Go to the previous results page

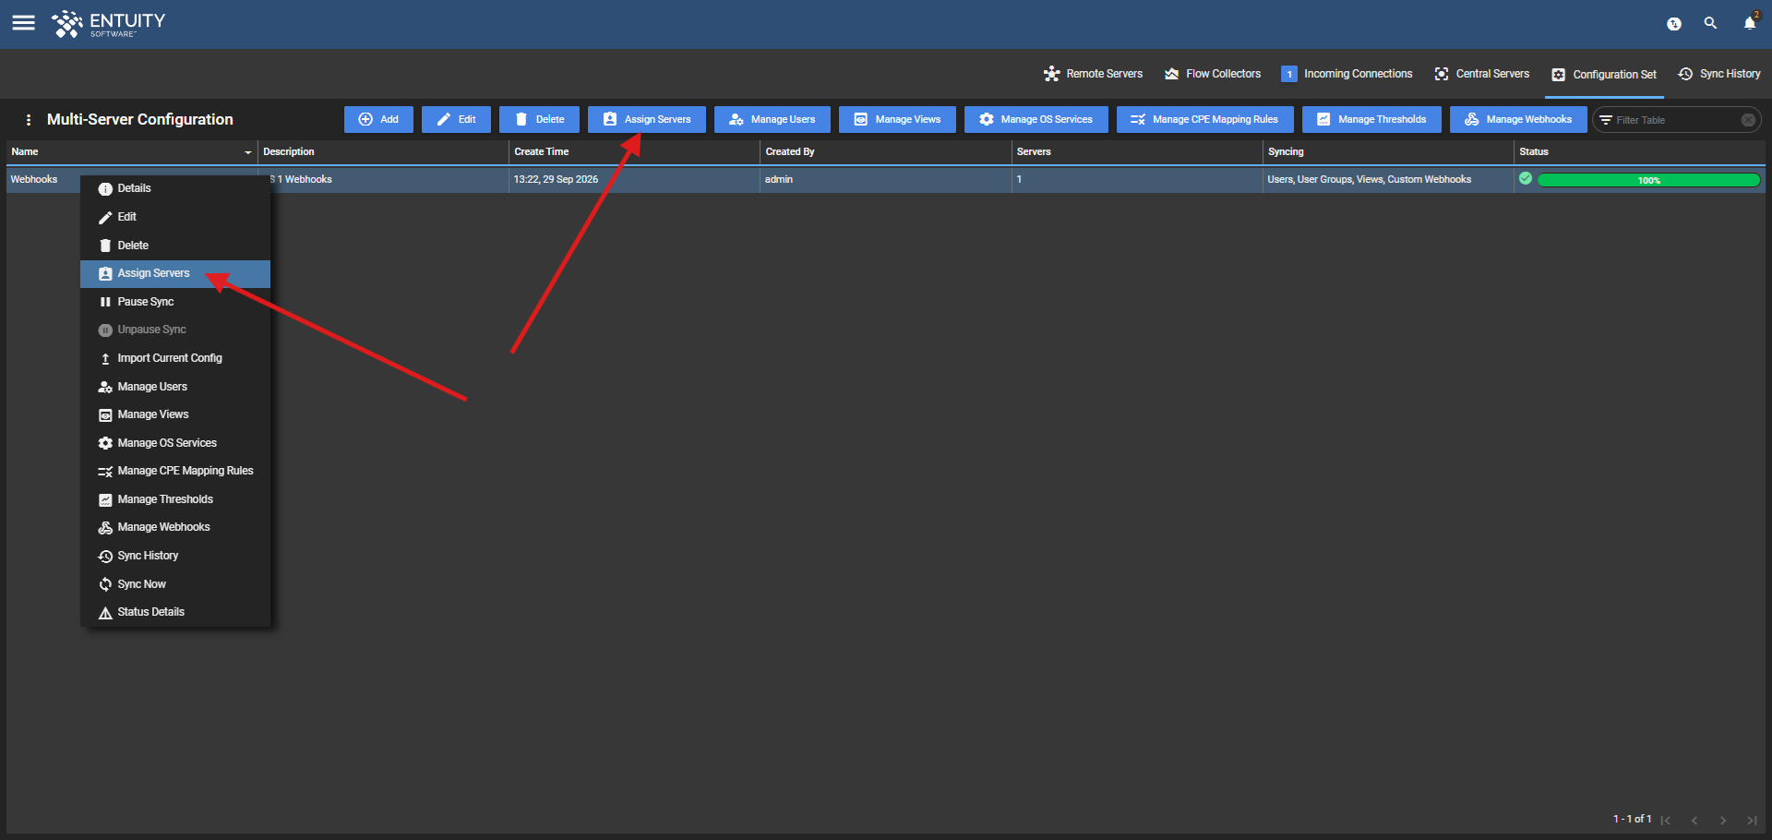1694,821
